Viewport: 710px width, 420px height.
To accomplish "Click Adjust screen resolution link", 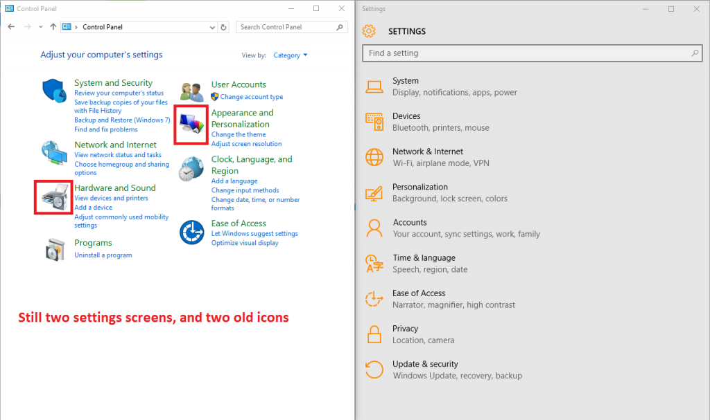I will tap(246, 144).
